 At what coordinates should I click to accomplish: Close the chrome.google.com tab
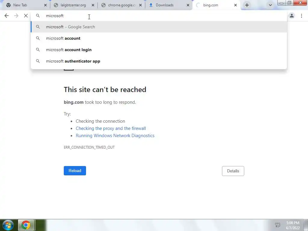(140, 5)
